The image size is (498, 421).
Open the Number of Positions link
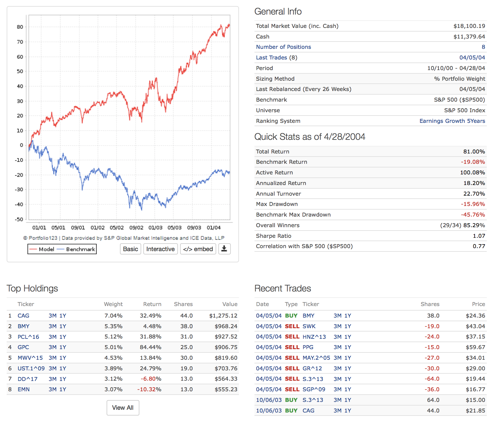pyautogui.click(x=283, y=47)
